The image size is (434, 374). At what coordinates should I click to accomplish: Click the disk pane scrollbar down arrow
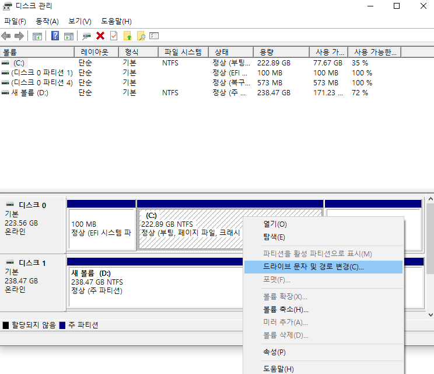pos(430,314)
